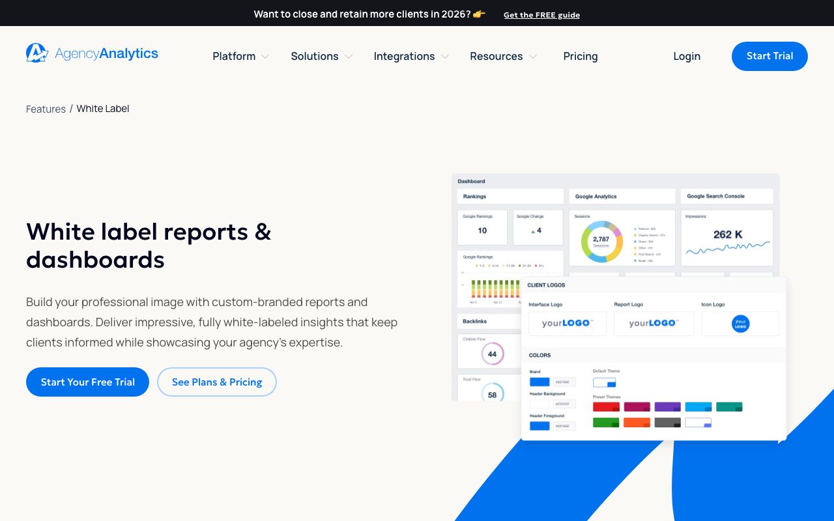
Task: Click the Trust Flow 58 gauge
Action: (x=492, y=393)
